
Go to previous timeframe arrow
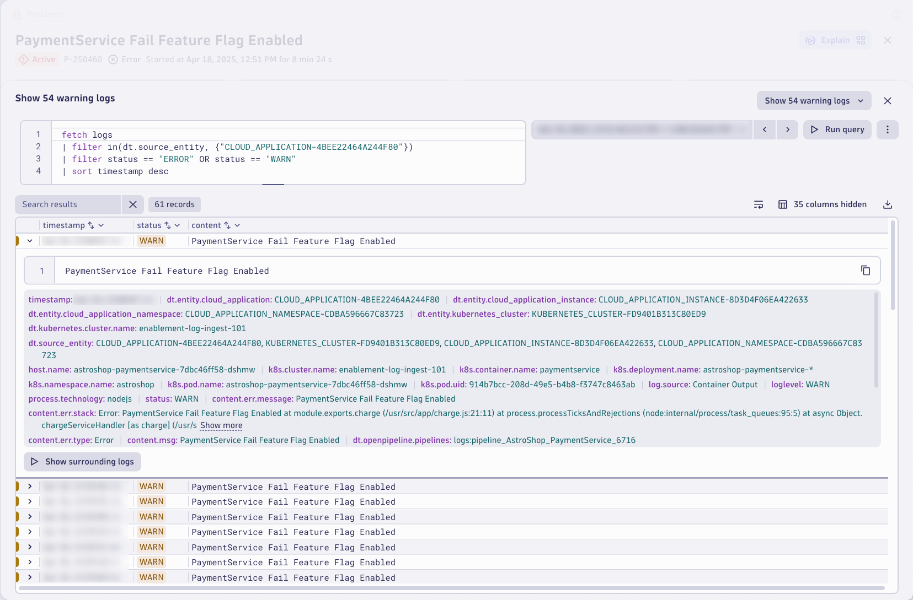(764, 129)
